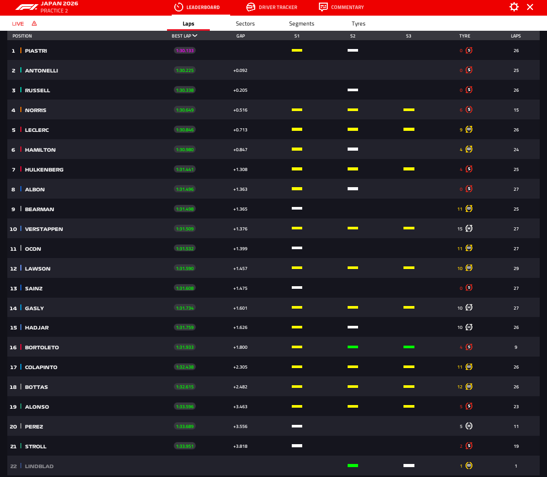Close the live timing panel
Screen dimensions: 547x477
tap(530, 7)
